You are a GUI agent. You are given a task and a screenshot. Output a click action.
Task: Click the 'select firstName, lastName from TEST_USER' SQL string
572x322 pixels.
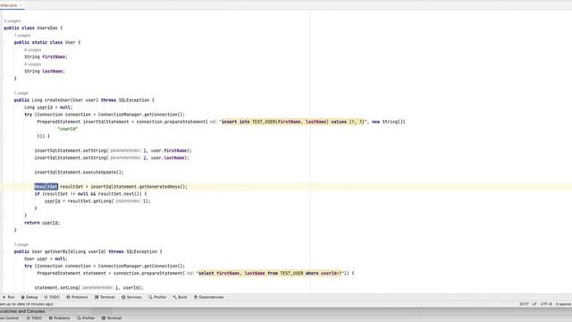[x=270, y=273]
